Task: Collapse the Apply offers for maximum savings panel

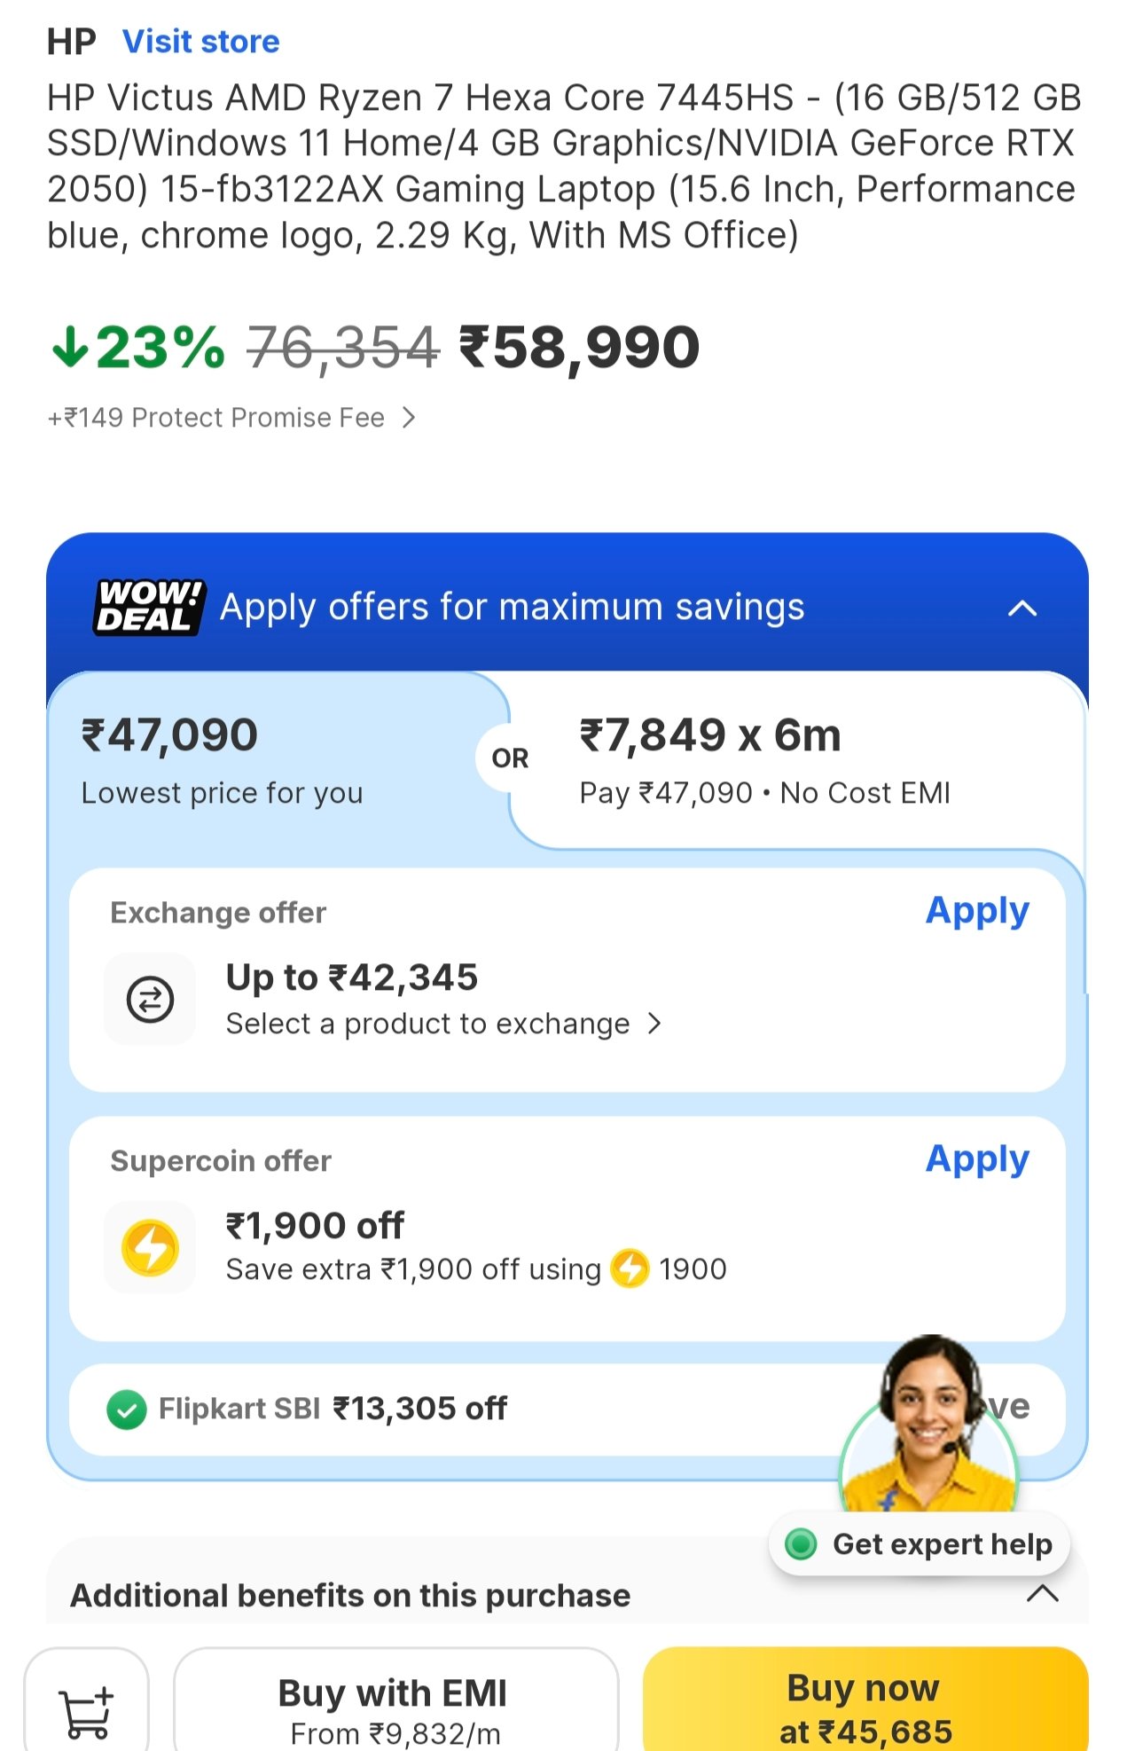Action: click(x=1022, y=609)
